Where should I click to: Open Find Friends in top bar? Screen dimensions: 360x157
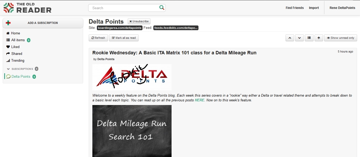pos(295,8)
